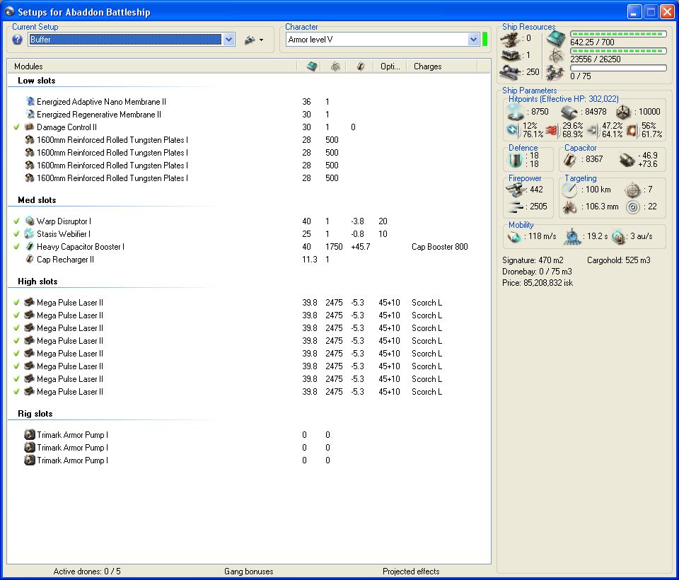Click the align time icon showing 19.2 s
This screenshot has height=580, width=679.
[572, 237]
